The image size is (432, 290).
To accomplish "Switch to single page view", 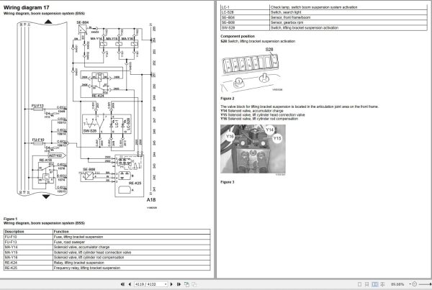I will (359, 284).
